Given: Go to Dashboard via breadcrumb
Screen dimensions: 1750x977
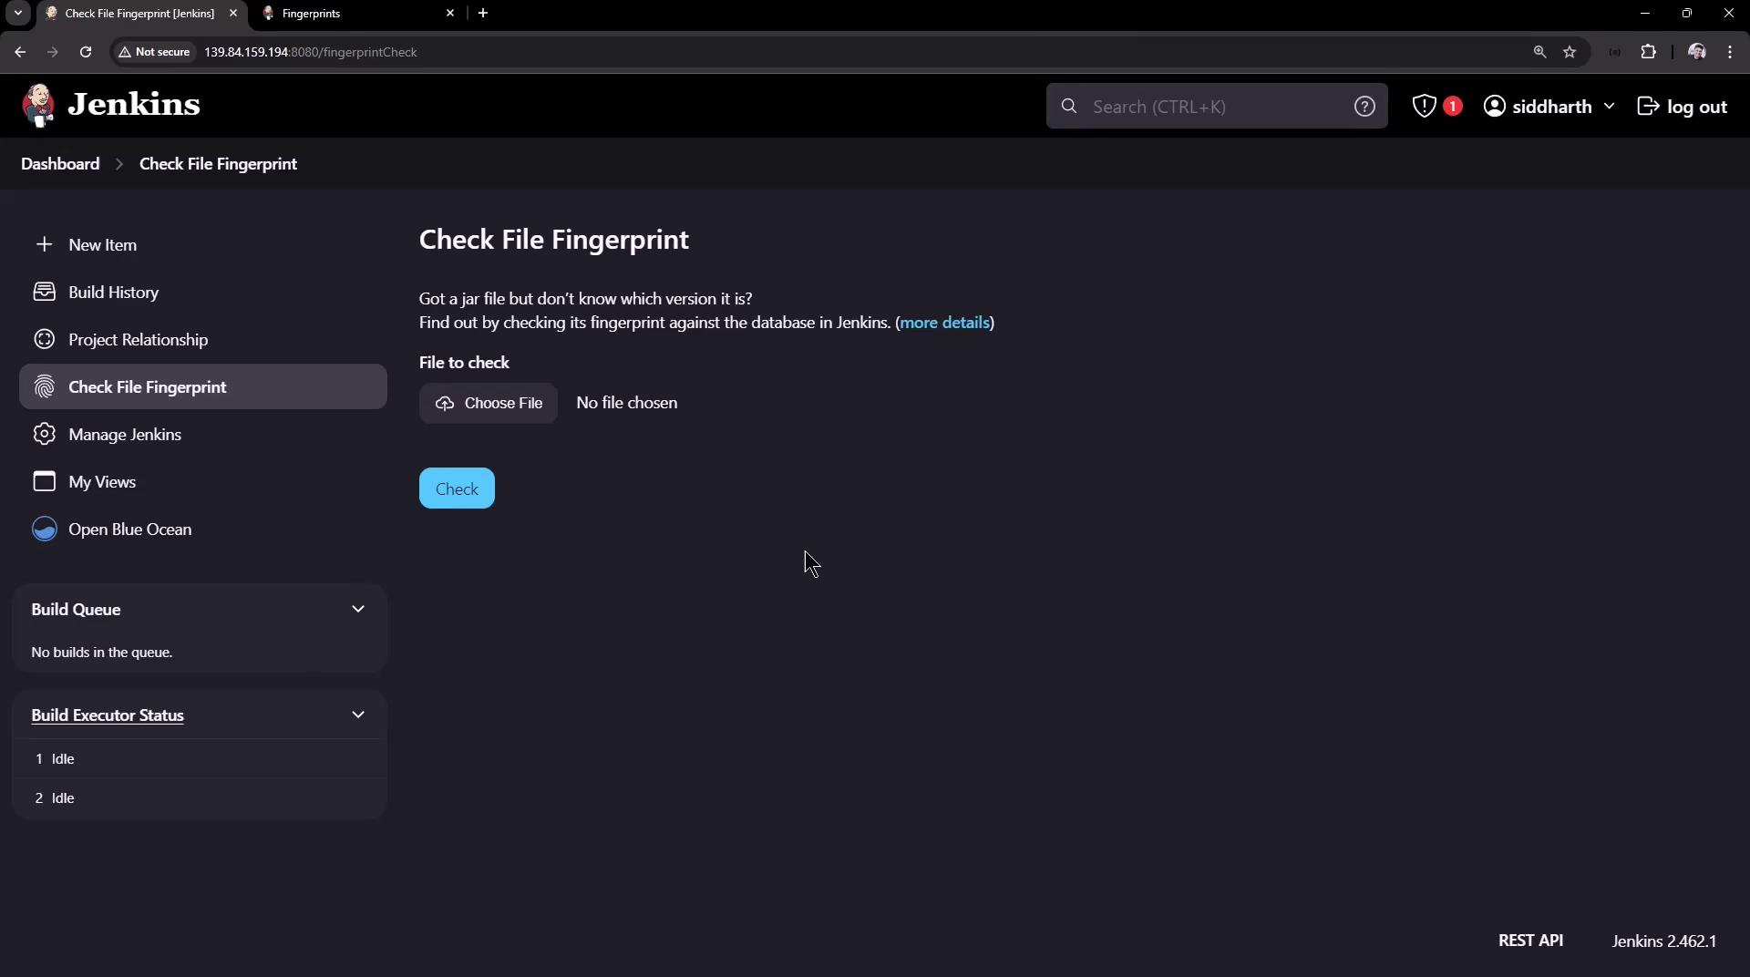Looking at the screenshot, I should pos(60,164).
